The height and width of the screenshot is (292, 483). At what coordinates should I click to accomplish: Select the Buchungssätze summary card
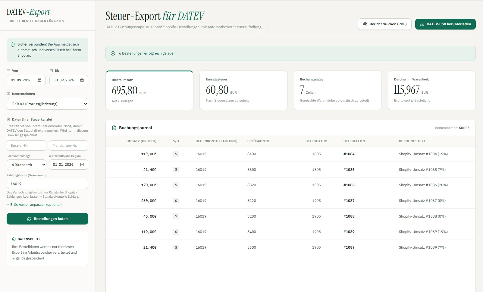(338, 90)
